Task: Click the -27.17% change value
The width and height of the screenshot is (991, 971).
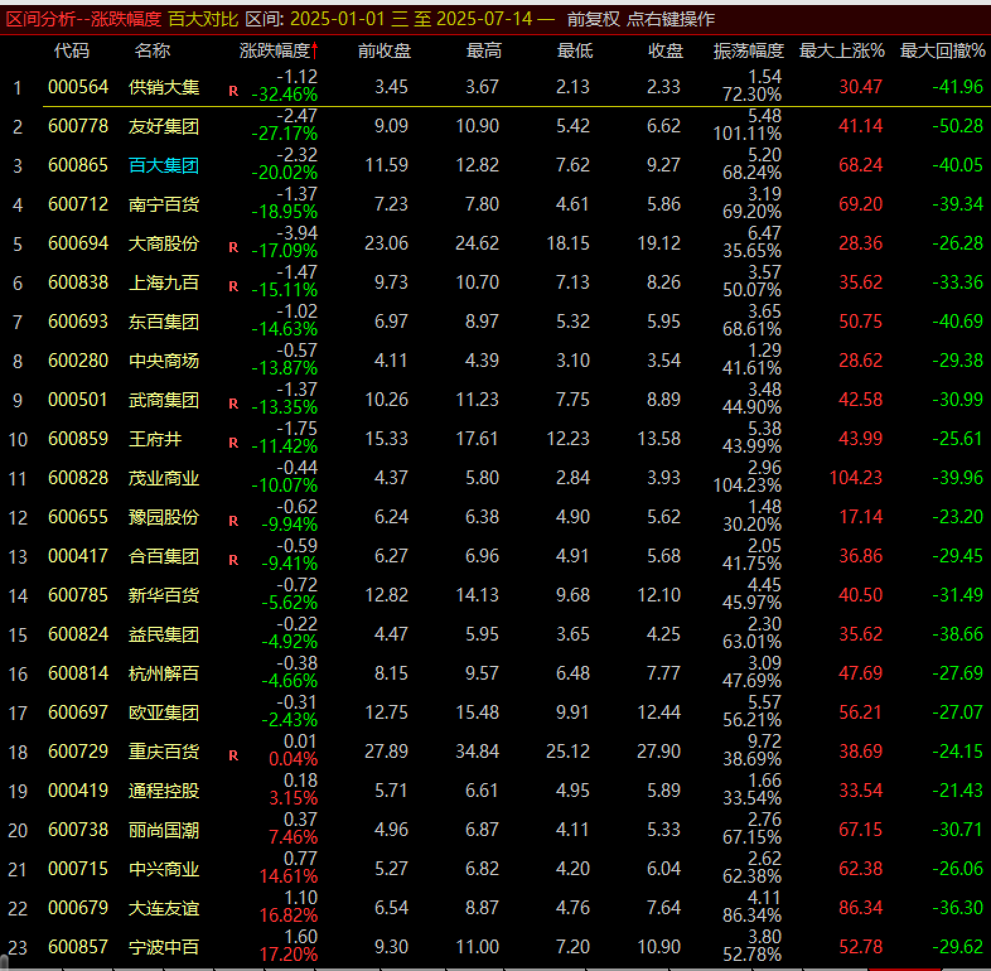Action: tap(284, 134)
